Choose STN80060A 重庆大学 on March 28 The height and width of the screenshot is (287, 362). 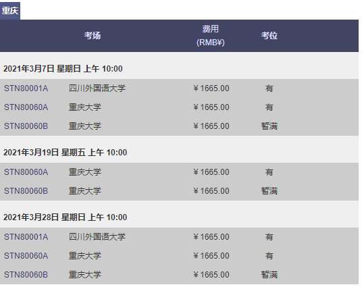[x=179, y=256]
